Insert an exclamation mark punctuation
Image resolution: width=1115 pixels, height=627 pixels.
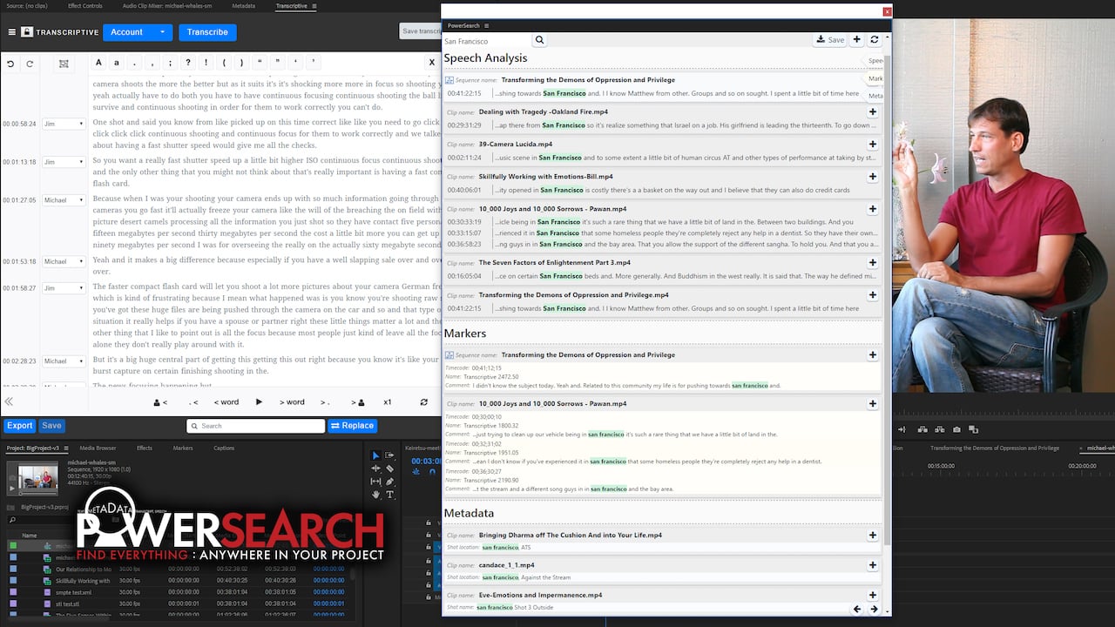click(206, 63)
